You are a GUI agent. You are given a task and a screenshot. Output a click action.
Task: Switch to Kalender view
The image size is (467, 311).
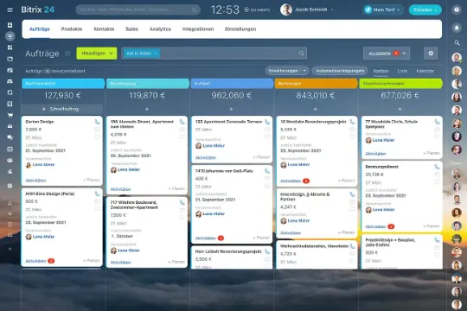pos(425,71)
